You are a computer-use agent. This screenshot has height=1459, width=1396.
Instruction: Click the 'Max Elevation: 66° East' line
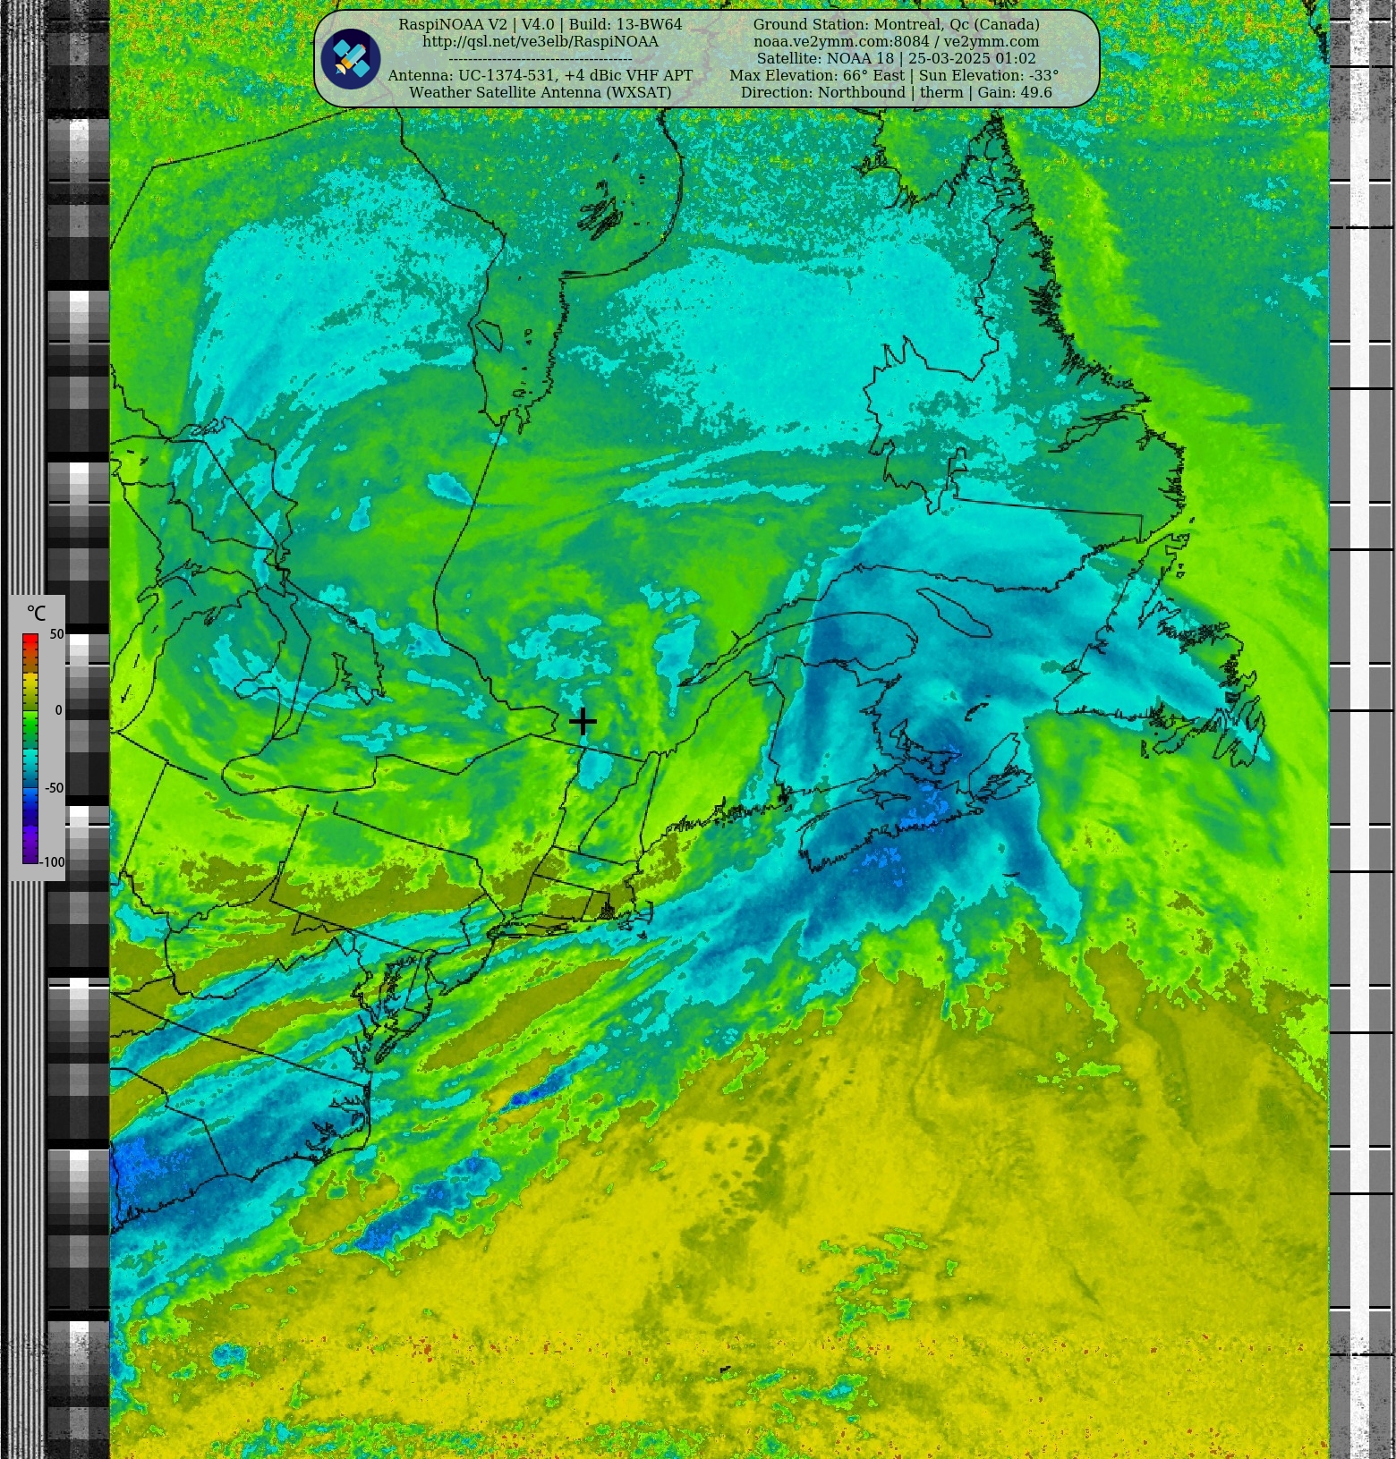(894, 76)
